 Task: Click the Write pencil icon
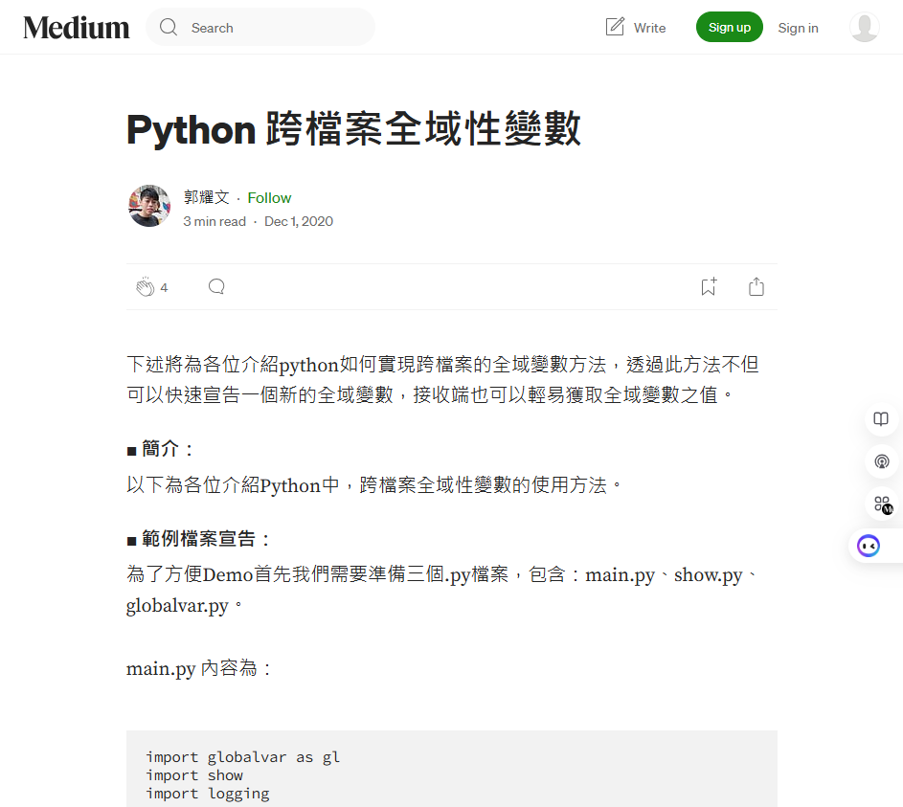pos(615,27)
